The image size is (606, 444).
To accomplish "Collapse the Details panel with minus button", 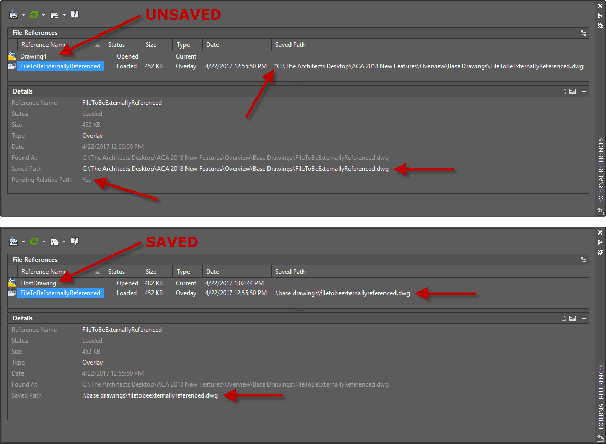I will (584, 91).
